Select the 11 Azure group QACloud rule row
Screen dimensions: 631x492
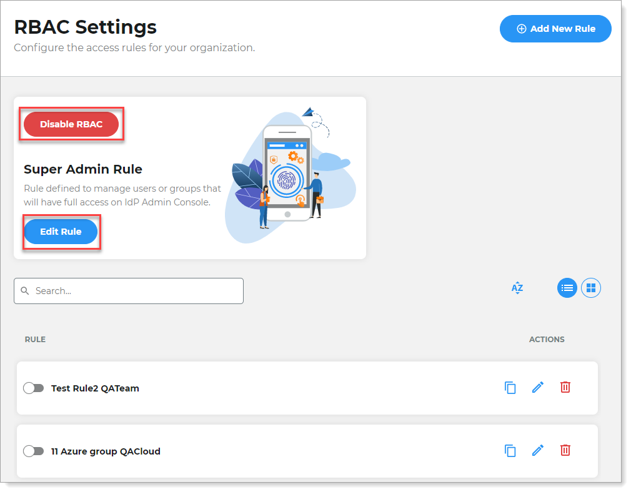tap(250, 450)
